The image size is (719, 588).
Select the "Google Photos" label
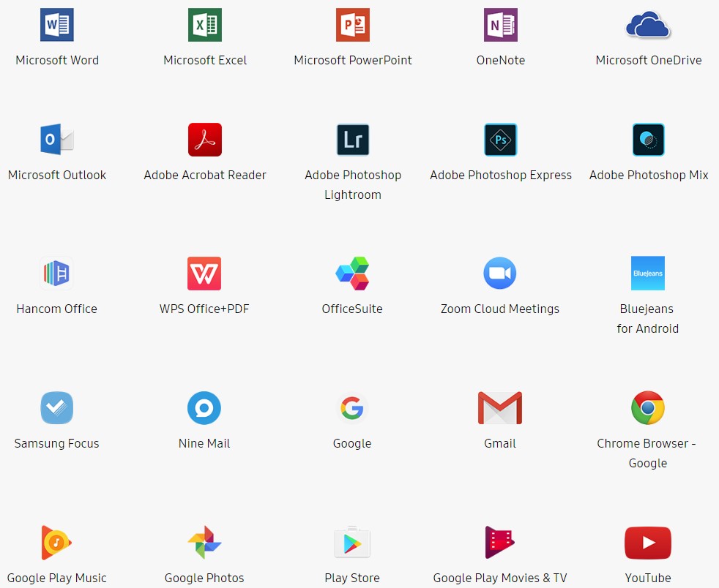click(204, 578)
